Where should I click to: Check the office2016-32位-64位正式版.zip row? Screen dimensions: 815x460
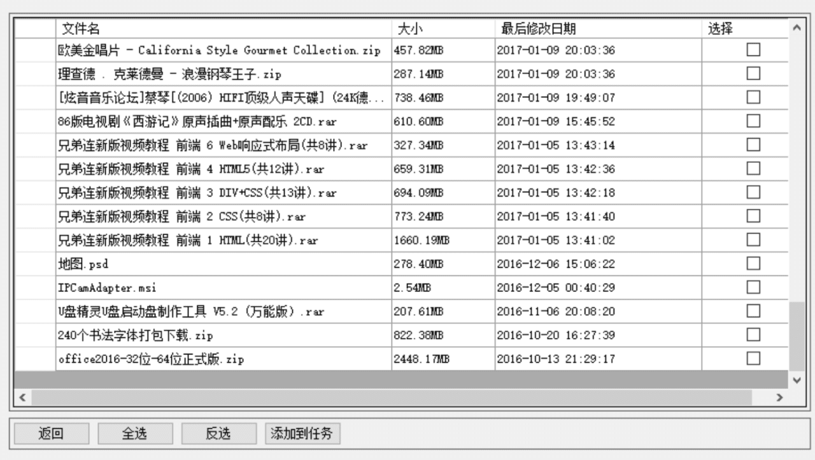[753, 358]
